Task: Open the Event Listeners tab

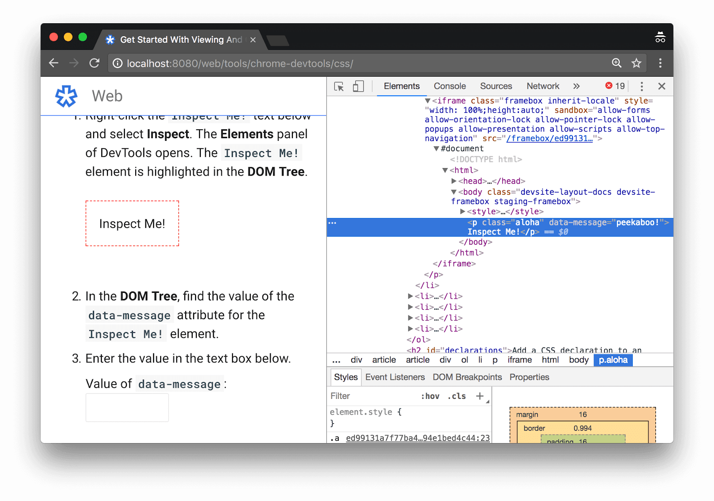Action: (x=395, y=377)
